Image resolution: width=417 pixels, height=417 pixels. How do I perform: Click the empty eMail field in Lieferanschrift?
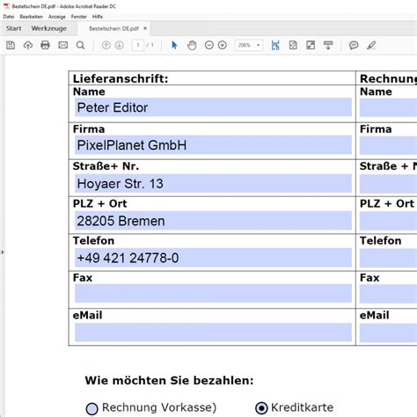coord(213,333)
